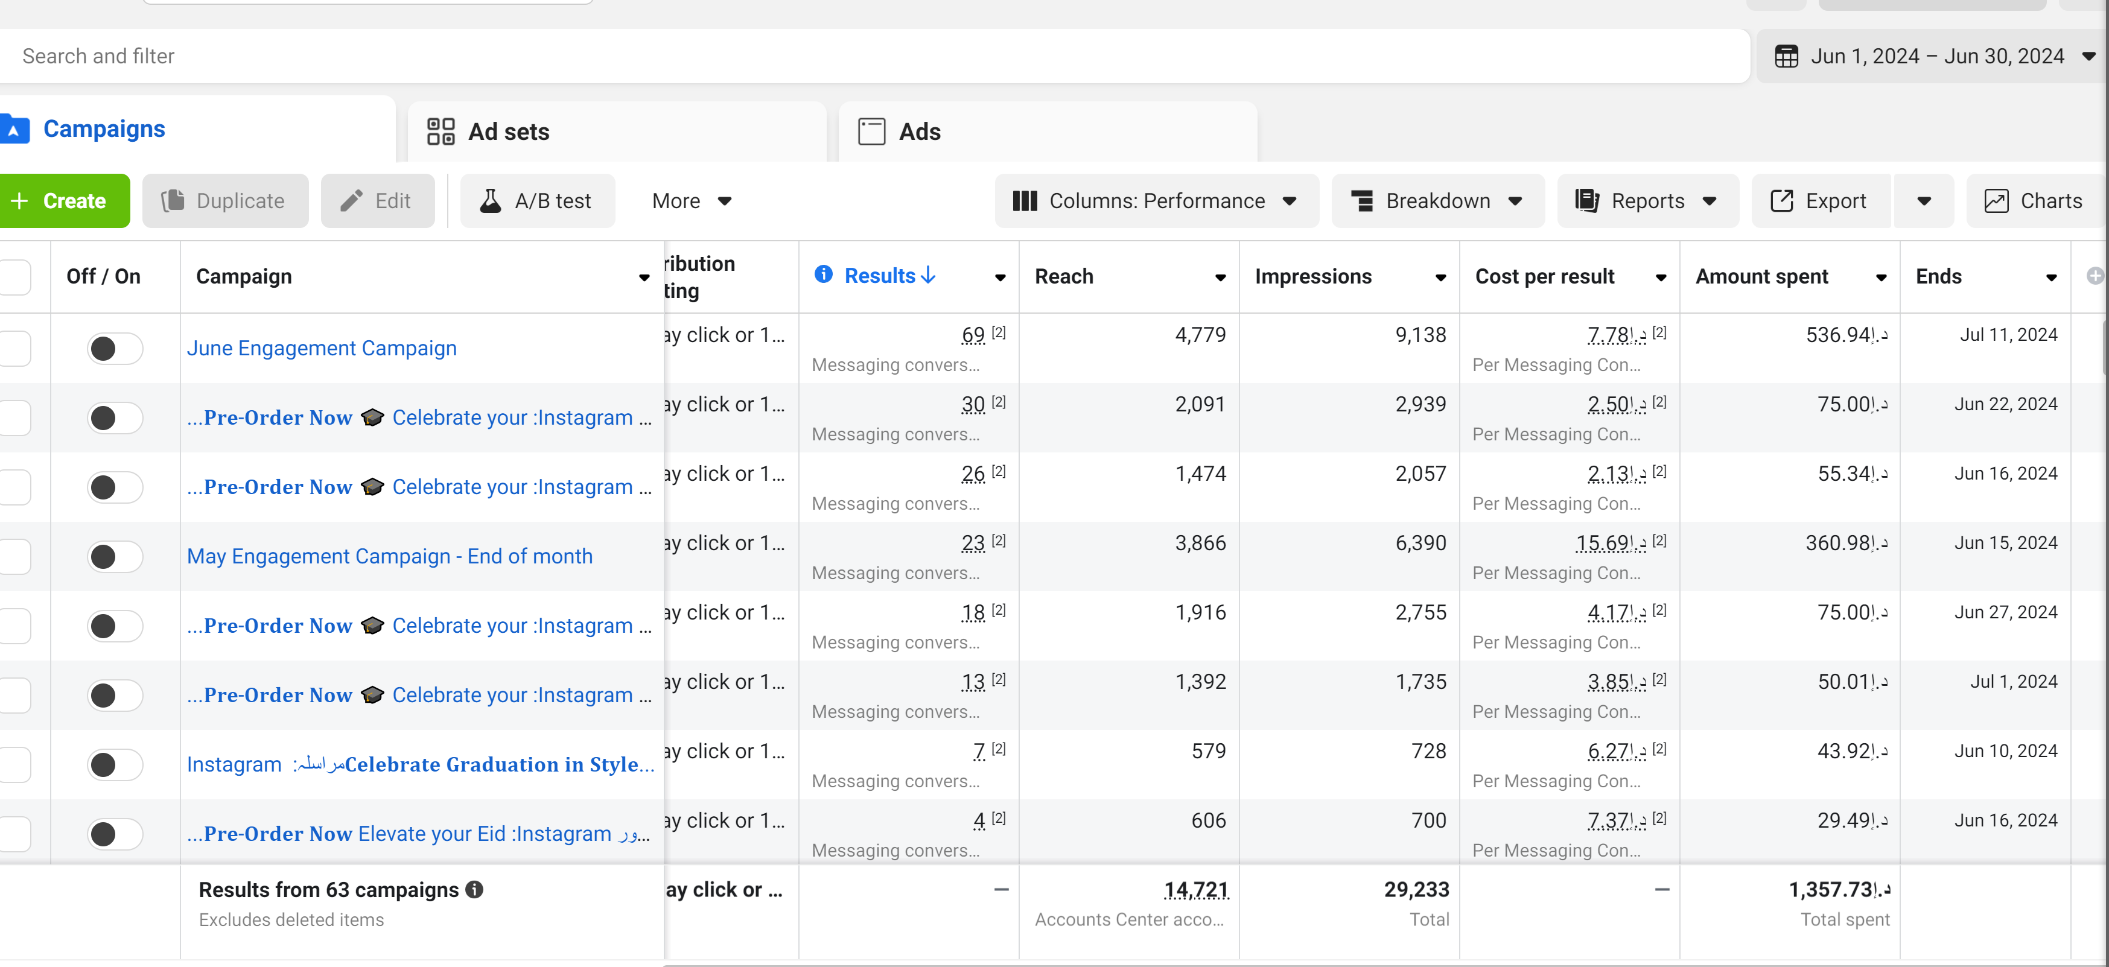Switch to the Ad sets tab

tap(507, 132)
